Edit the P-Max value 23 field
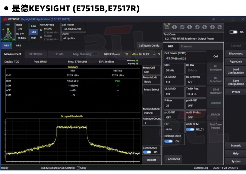This screenshot has height=174, width=246. [x=174, y=104]
